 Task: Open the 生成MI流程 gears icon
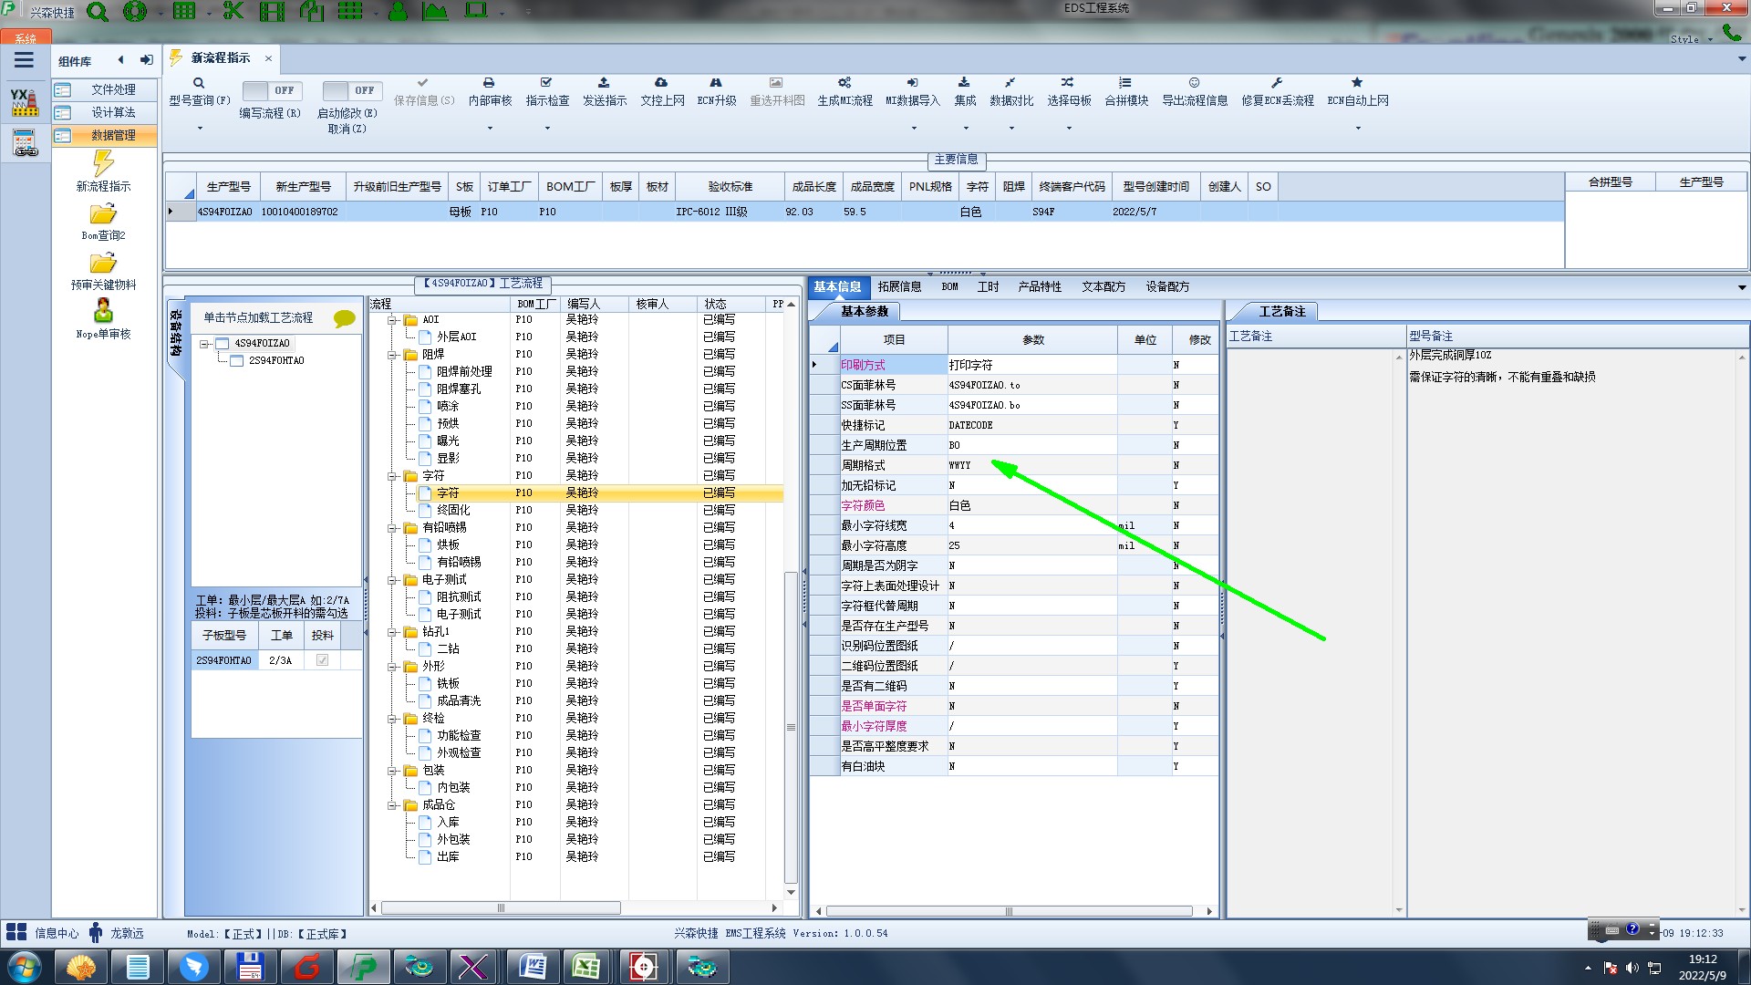tap(844, 83)
